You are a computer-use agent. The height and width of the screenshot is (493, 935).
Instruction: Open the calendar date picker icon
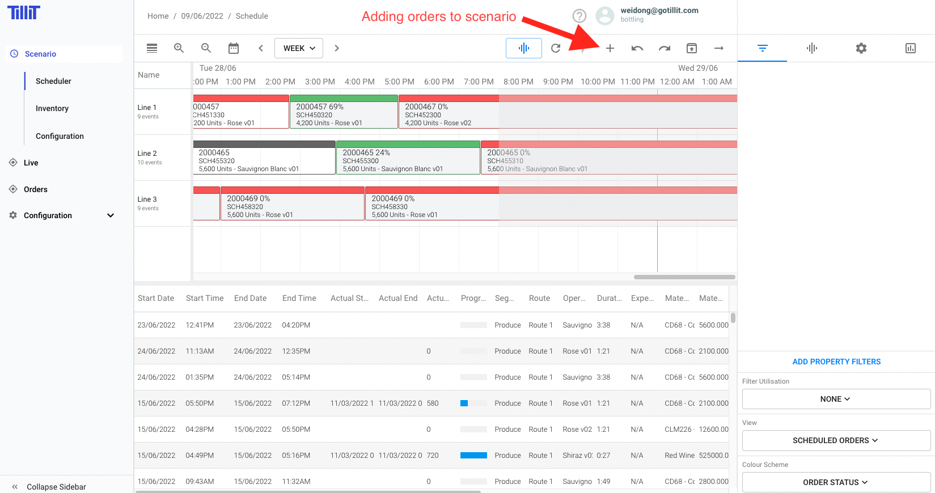click(234, 48)
